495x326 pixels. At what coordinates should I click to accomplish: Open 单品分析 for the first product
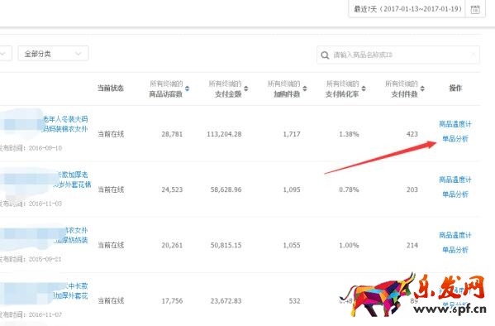point(455,139)
